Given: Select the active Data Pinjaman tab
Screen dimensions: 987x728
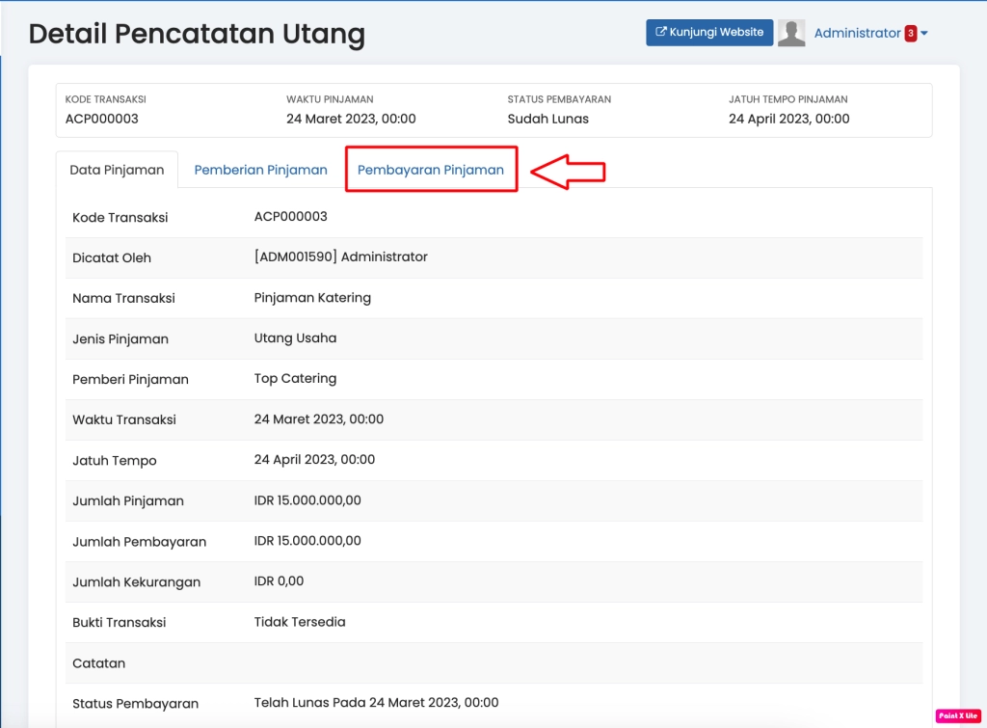Looking at the screenshot, I should (x=116, y=169).
